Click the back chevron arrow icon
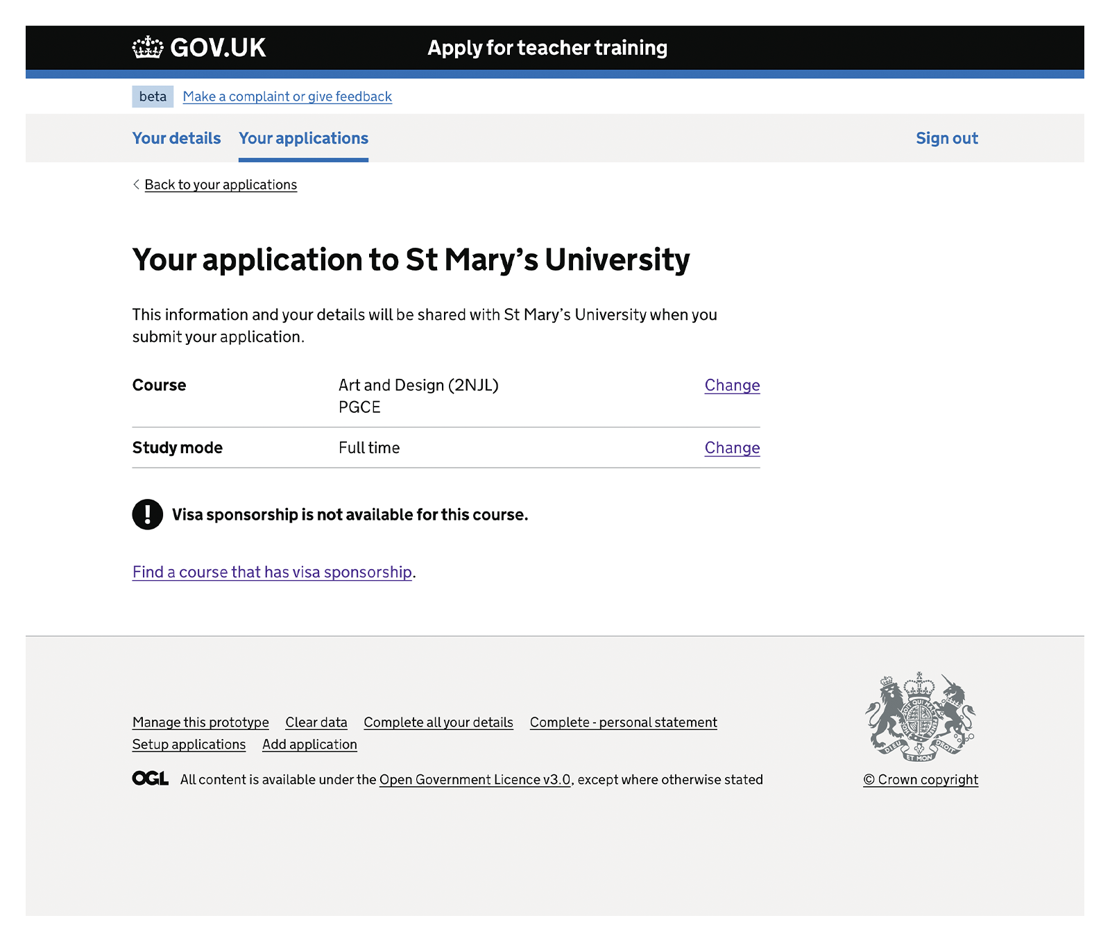Image resolution: width=1110 pixels, height=943 pixels. tap(136, 185)
